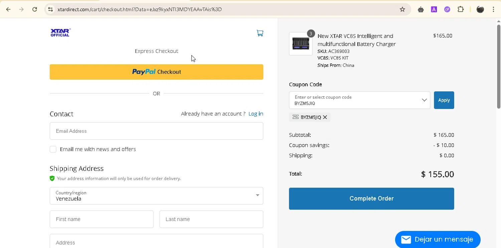Click the page vertical scrollbar
The width and height of the screenshot is (501, 248).
coord(498,67)
